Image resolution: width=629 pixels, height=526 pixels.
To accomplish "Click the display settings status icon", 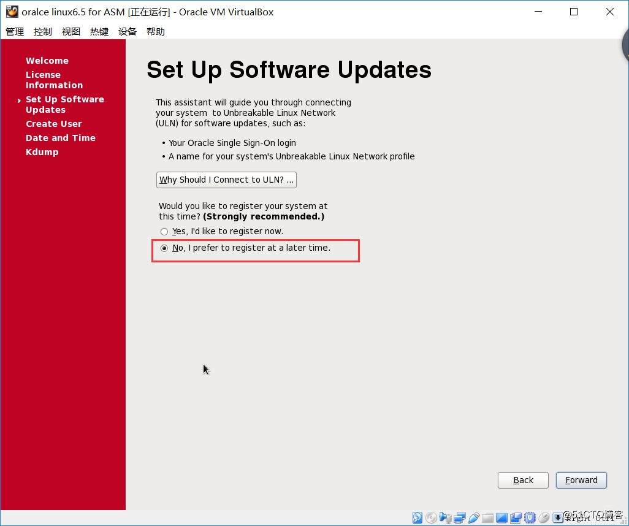I will point(501,517).
